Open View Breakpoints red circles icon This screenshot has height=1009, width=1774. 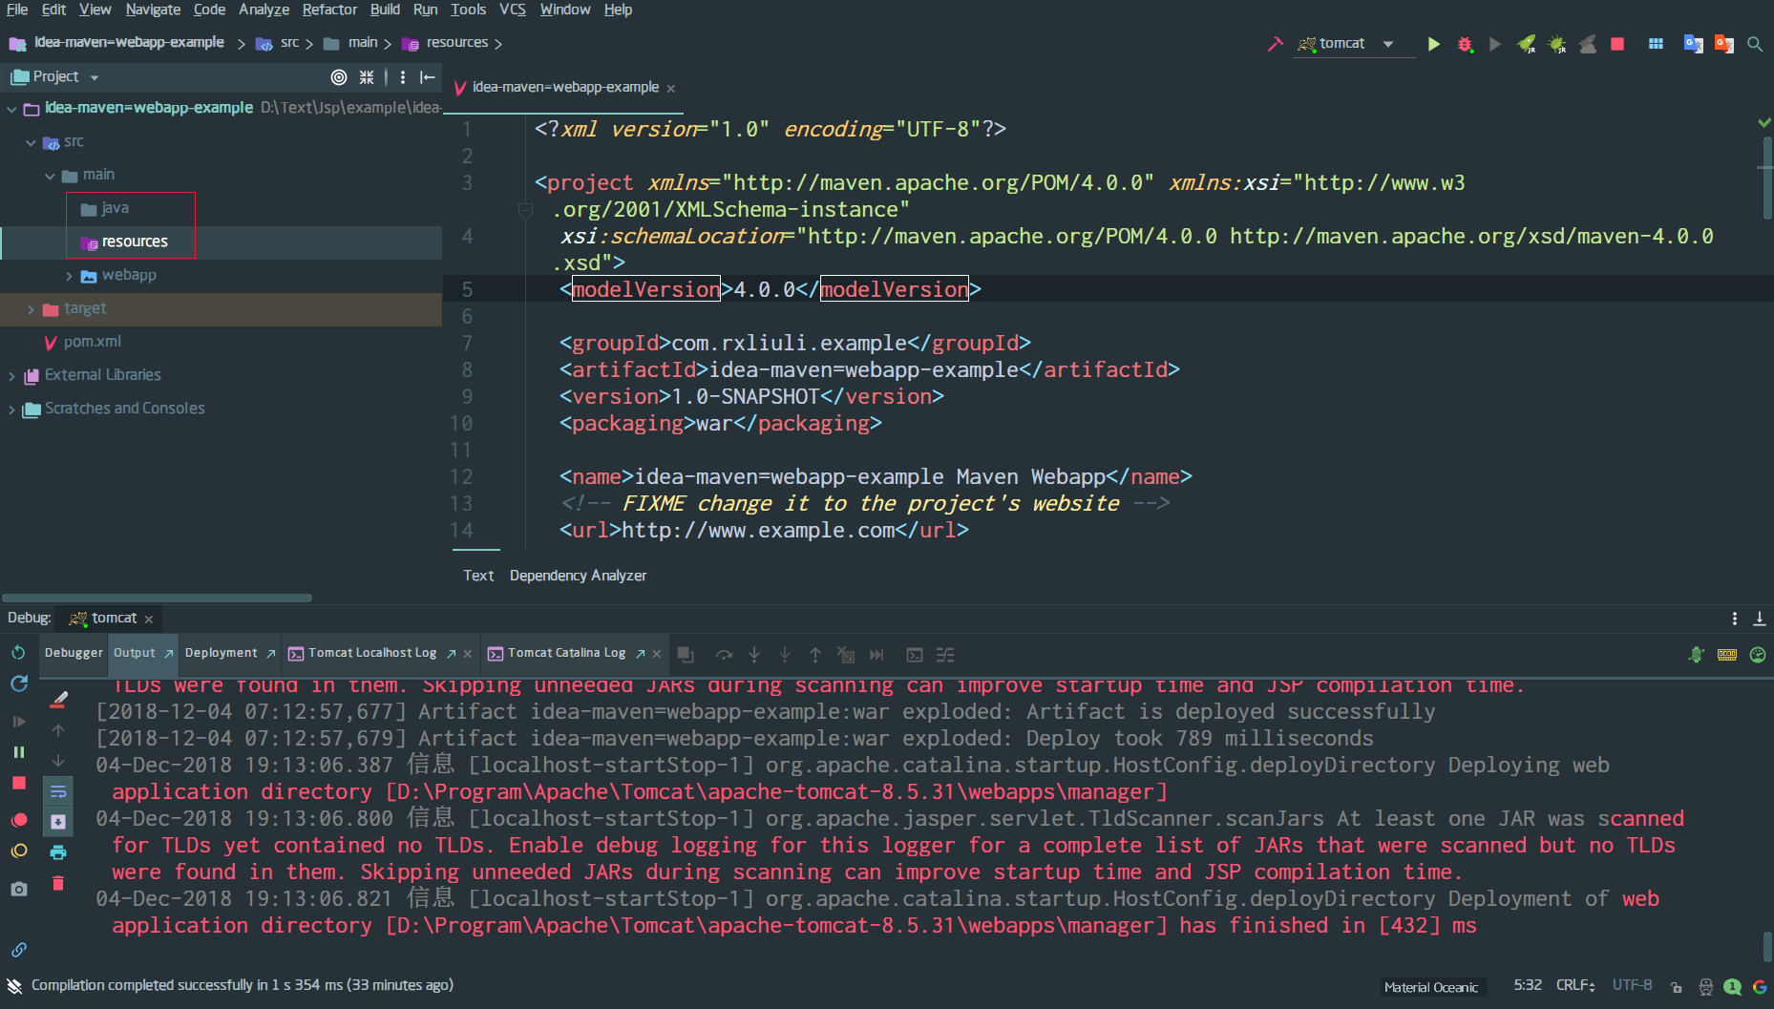tap(18, 820)
